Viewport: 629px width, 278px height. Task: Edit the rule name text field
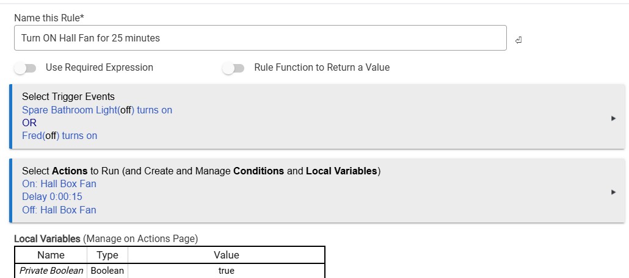pyautogui.click(x=260, y=38)
